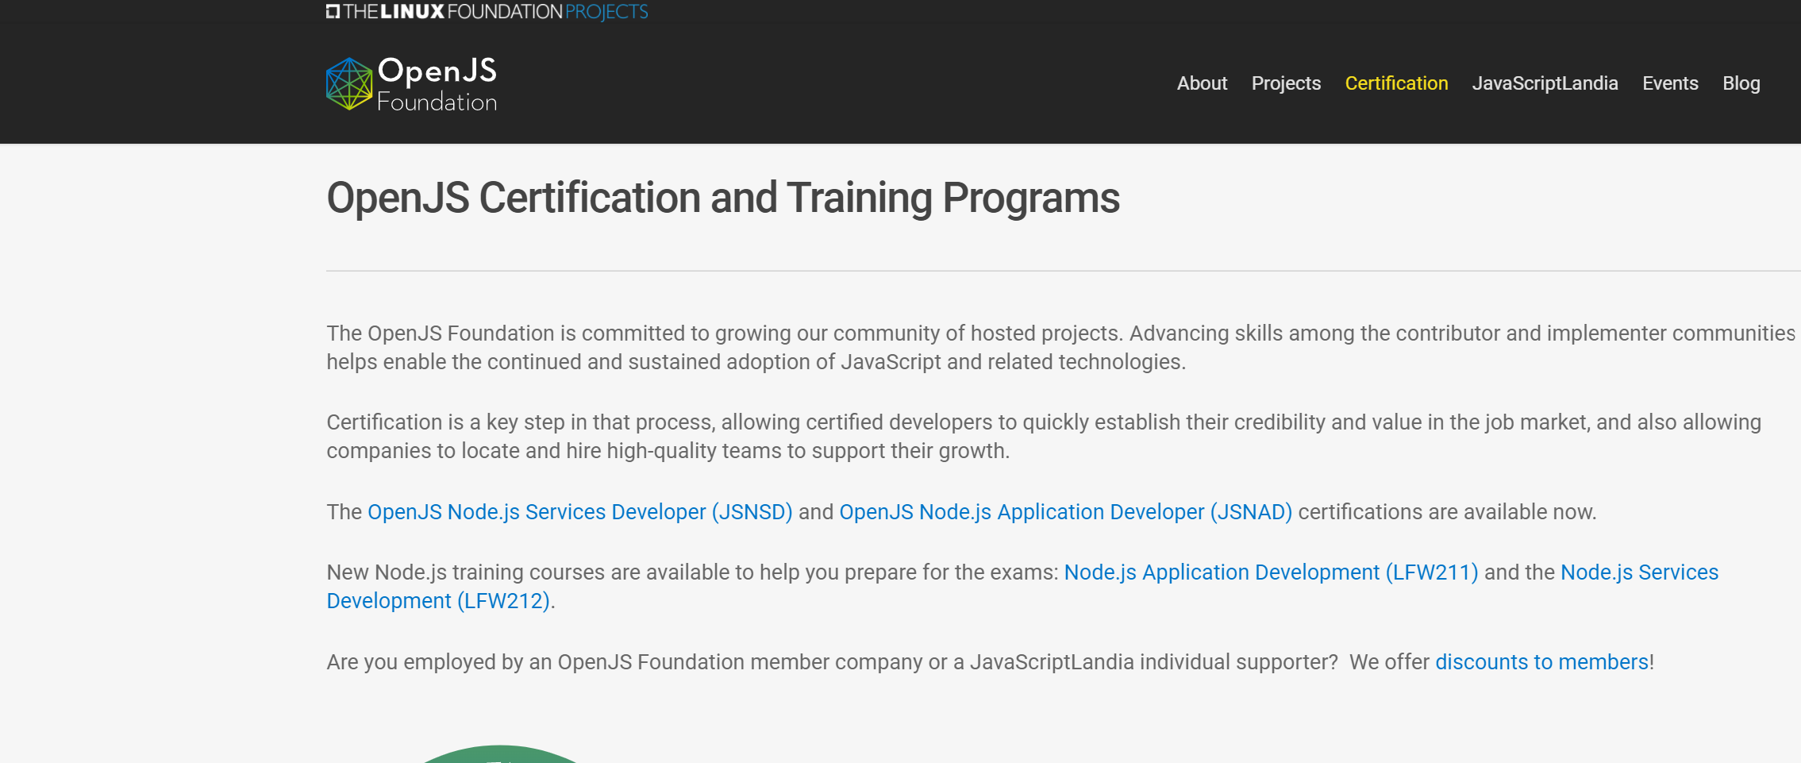Click the page heading OpenJS Certification and Training Programs

pyautogui.click(x=724, y=198)
